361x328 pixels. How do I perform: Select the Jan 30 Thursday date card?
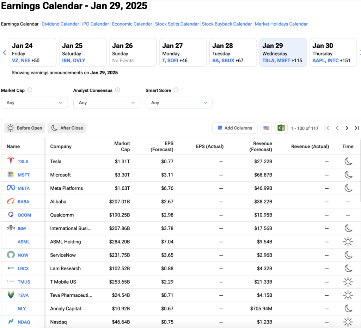click(x=333, y=52)
